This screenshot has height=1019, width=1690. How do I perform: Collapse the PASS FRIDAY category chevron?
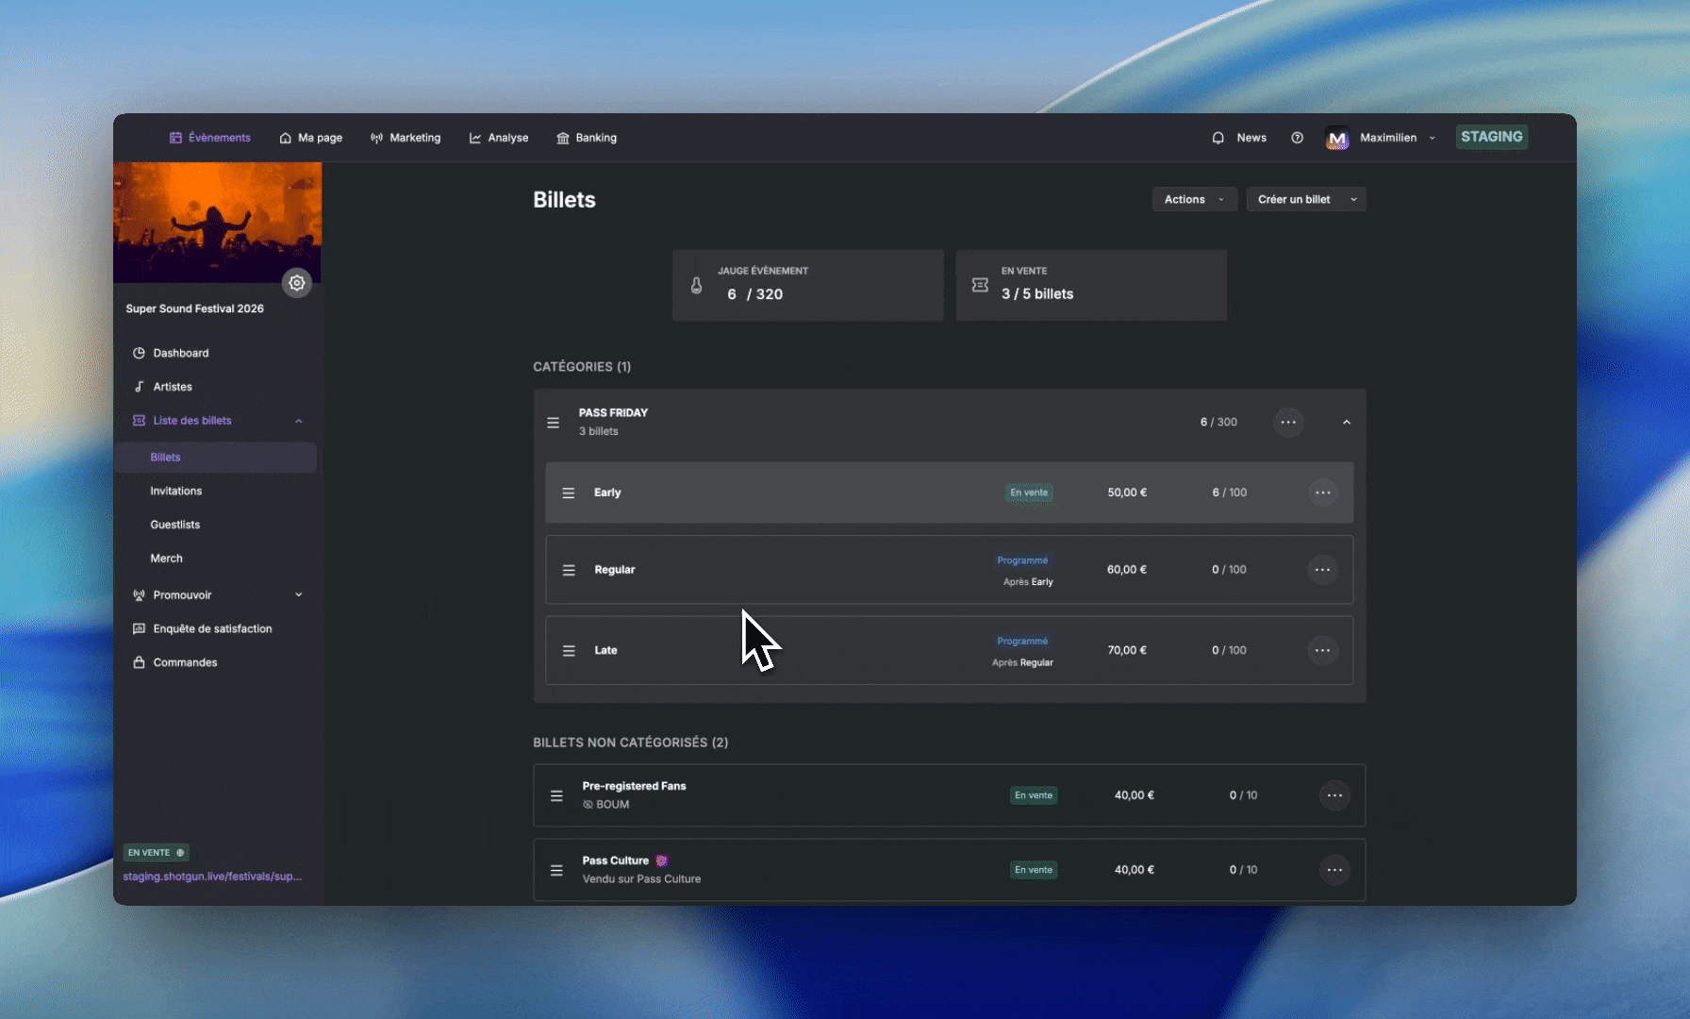(x=1347, y=423)
